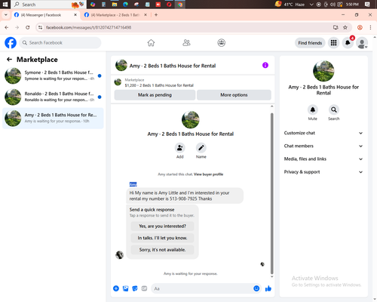
Task: Send a thumbs-up like
Action: (x=268, y=288)
